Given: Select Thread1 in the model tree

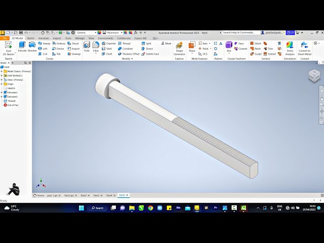Looking at the screenshot, I should pos(11,101).
